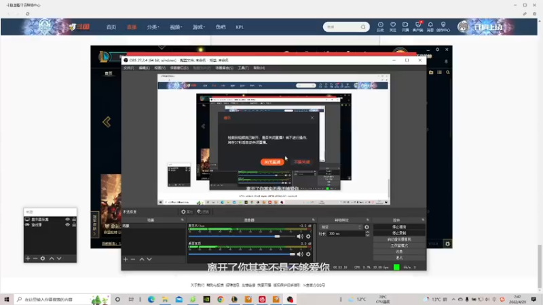Go to 鱼吧 tab on Douyu navigation

[221, 27]
